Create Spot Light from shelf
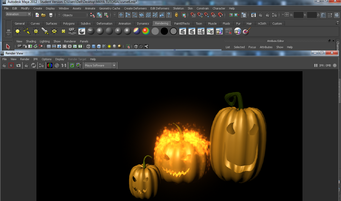 (x=45, y=31)
